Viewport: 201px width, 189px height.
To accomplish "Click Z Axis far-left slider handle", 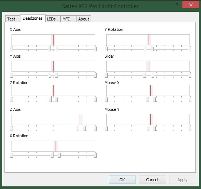I will [x=12, y=128].
